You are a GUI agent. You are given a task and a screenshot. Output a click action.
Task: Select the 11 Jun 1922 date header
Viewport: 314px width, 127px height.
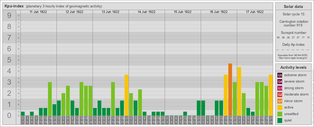click(x=38, y=12)
